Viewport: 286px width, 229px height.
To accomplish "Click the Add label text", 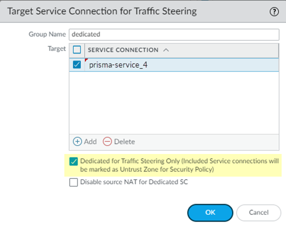I will (x=90, y=141).
